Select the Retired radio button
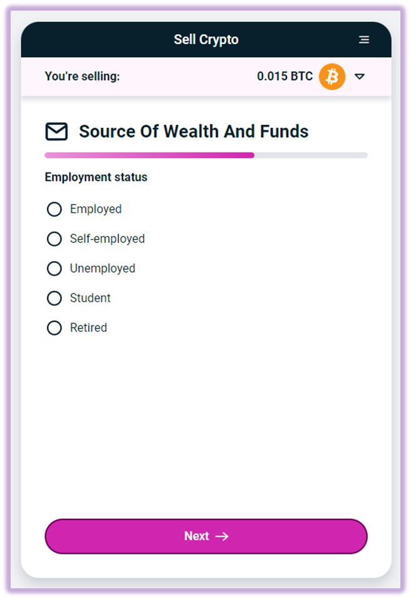 tap(54, 328)
